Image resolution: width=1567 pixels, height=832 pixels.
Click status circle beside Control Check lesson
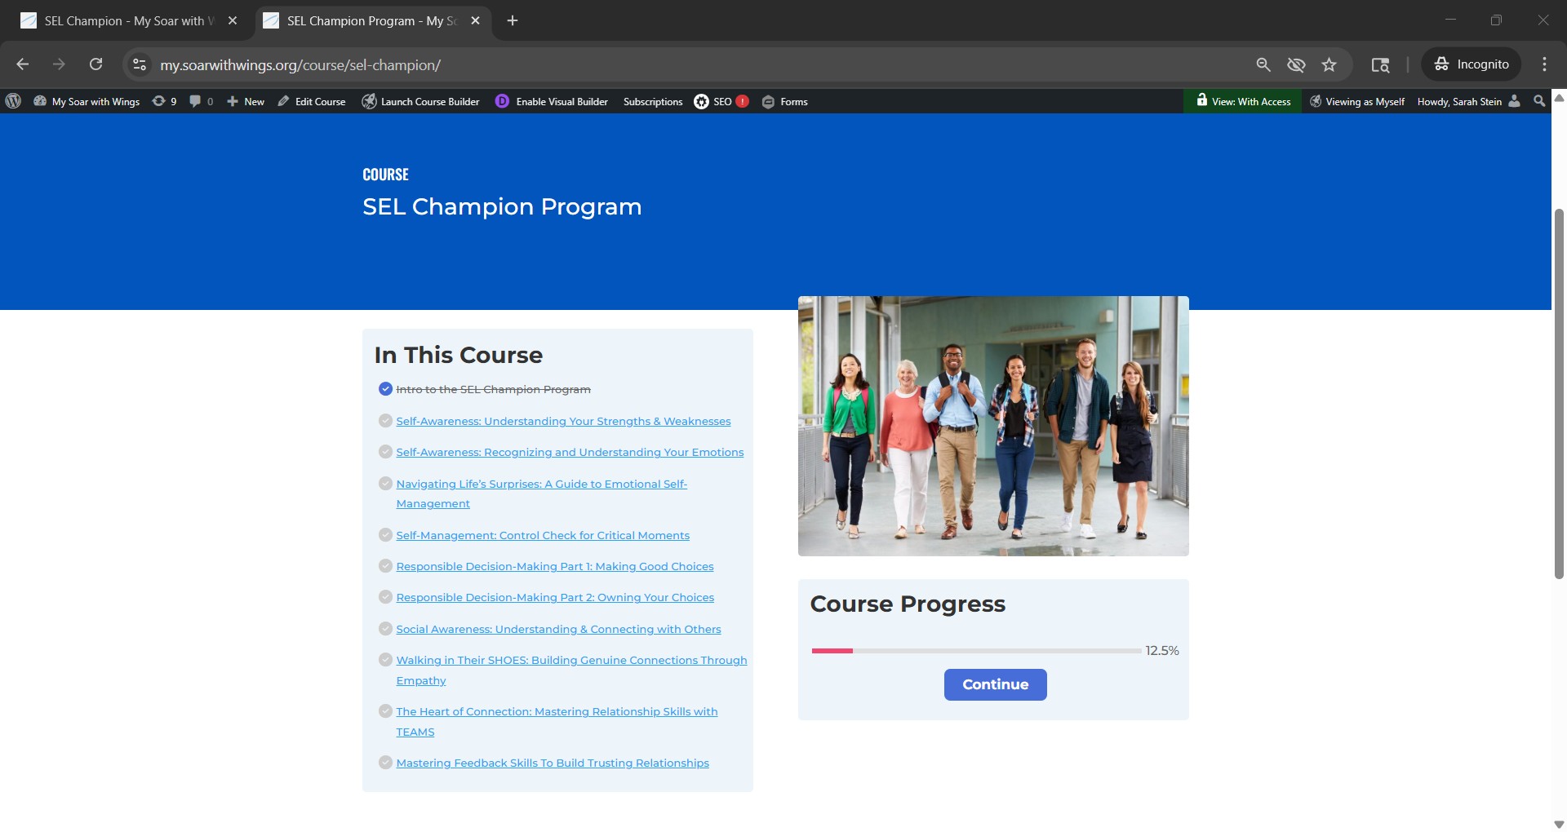coord(385,535)
